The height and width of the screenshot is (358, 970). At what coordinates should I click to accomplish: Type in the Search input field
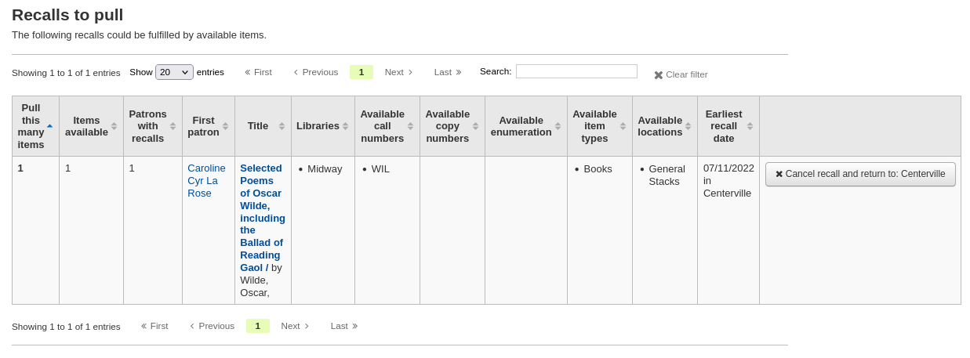[576, 71]
